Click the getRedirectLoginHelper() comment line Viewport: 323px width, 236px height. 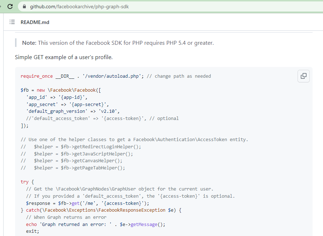click(x=81, y=147)
